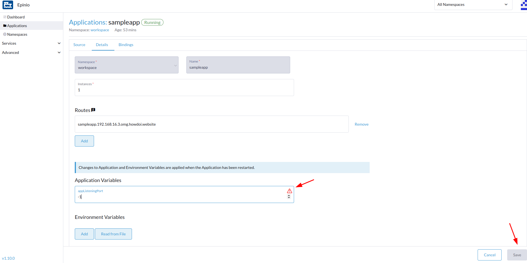
Task: Open the Routes info icon
Action: coord(93,110)
